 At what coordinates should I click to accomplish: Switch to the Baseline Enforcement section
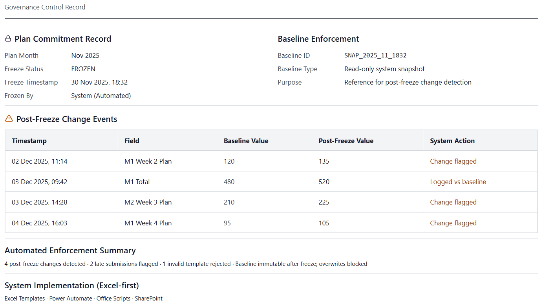[x=318, y=39]
